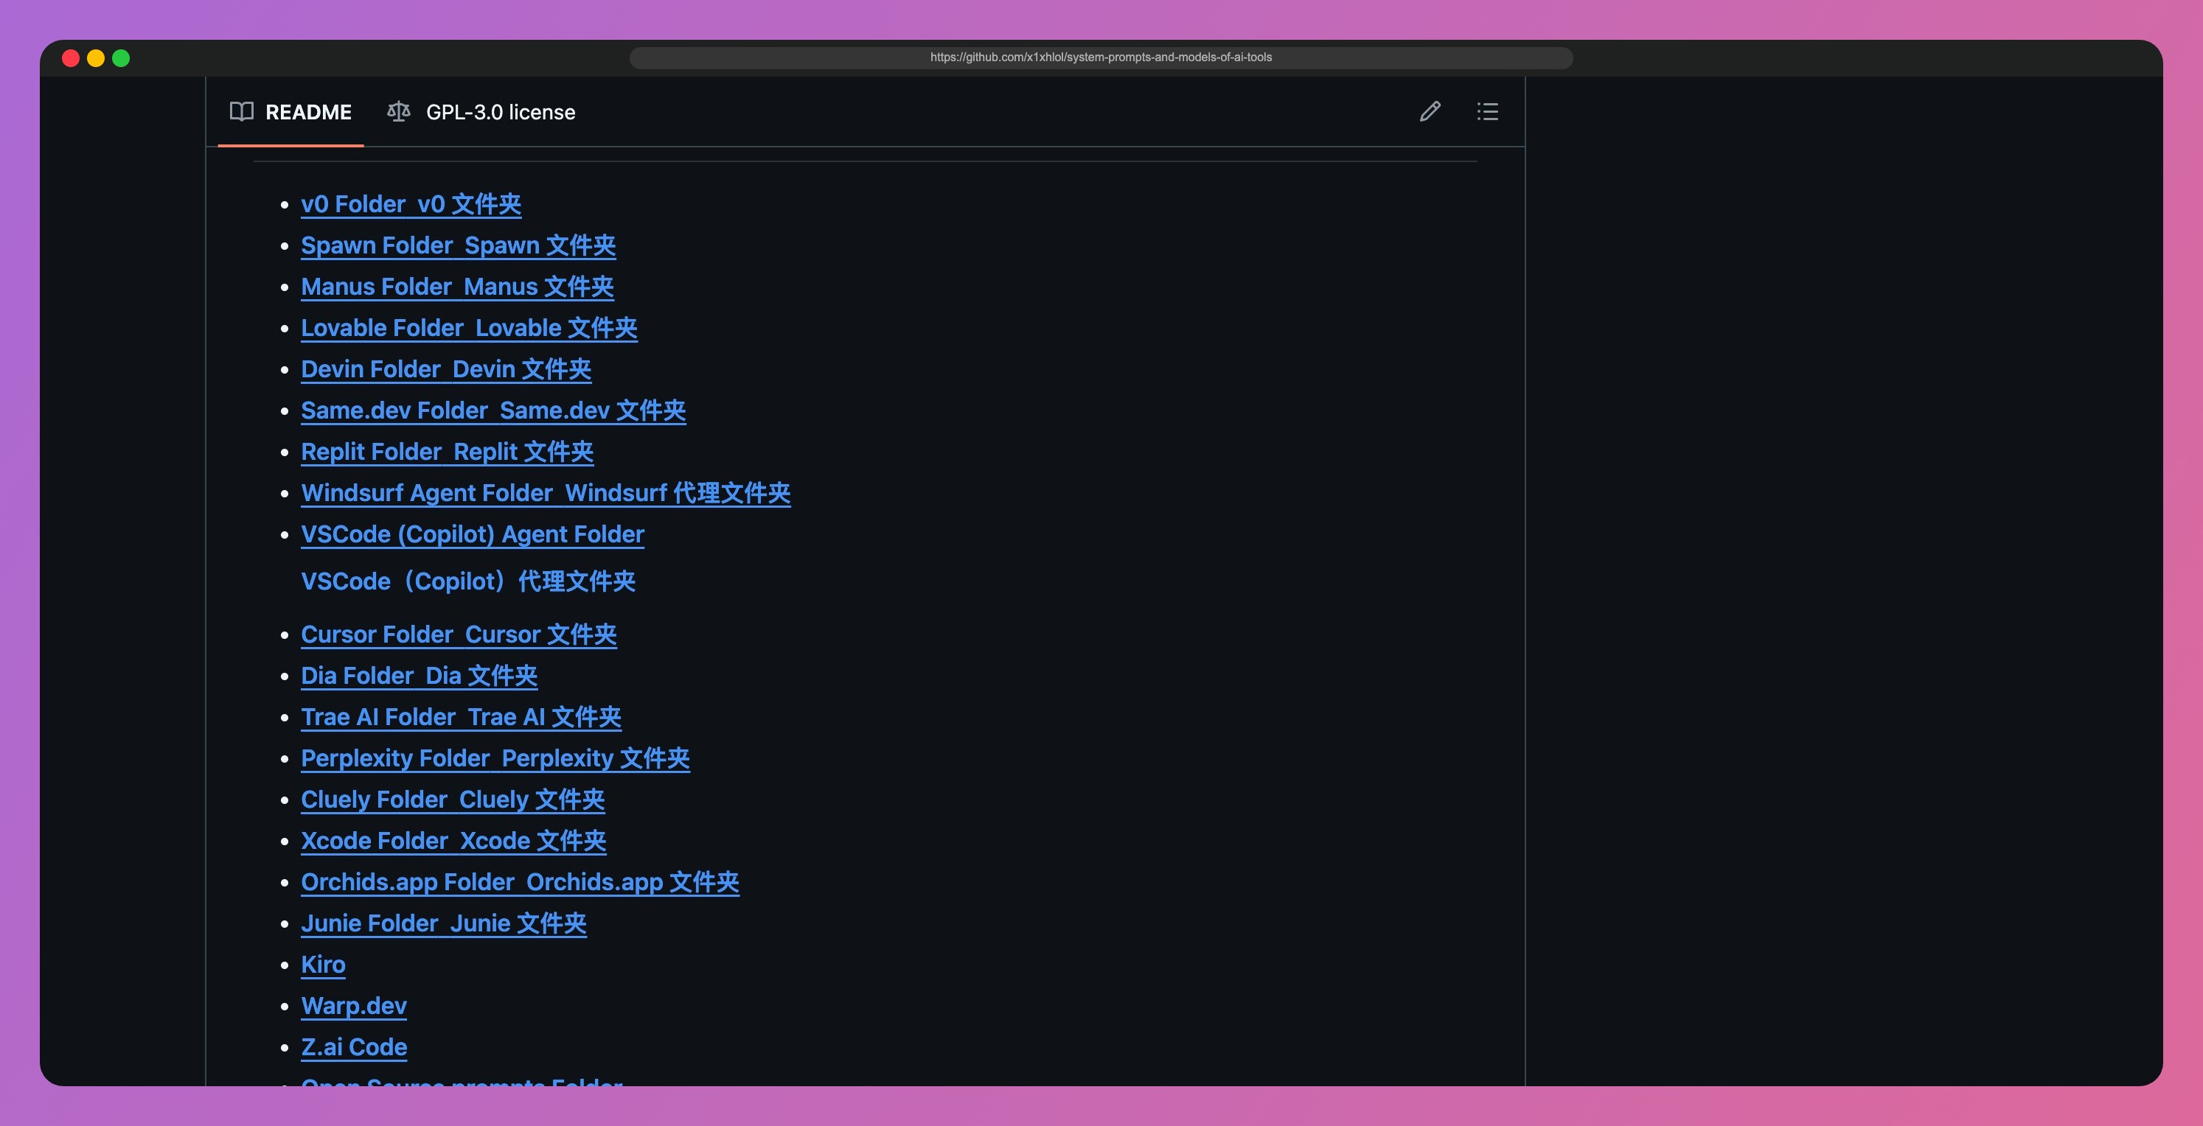Click the browser URL address bar
This screenshot has width=2203, height=1126.
coord(1101,57)
